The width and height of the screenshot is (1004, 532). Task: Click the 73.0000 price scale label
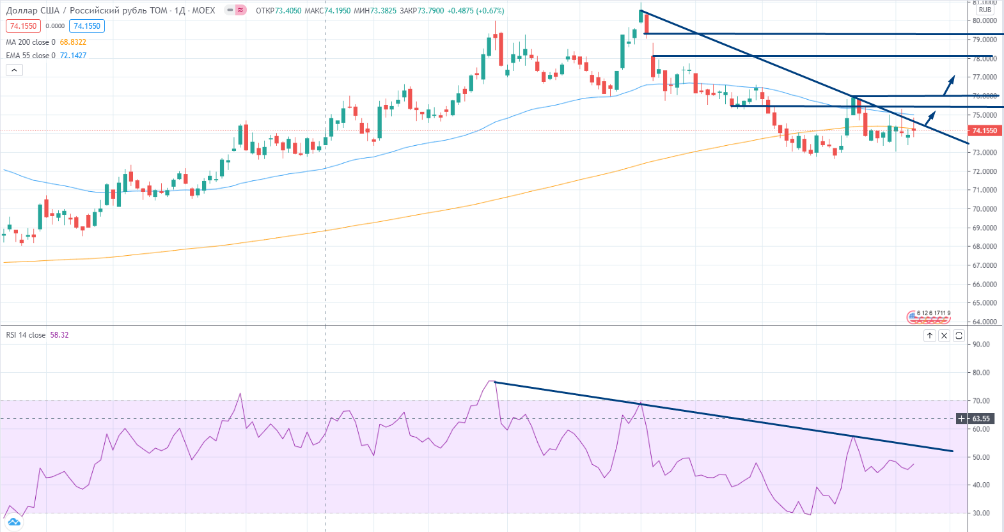pyautogui.click(x=985, y=153)
